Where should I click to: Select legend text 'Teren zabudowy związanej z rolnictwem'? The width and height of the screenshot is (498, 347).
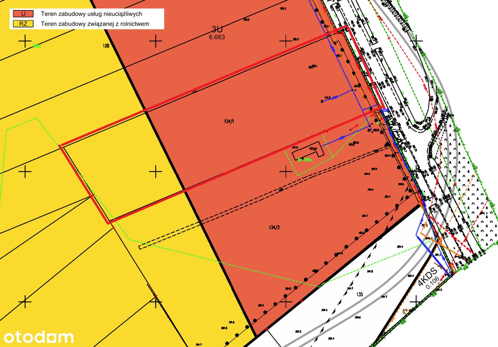[95, 24]
